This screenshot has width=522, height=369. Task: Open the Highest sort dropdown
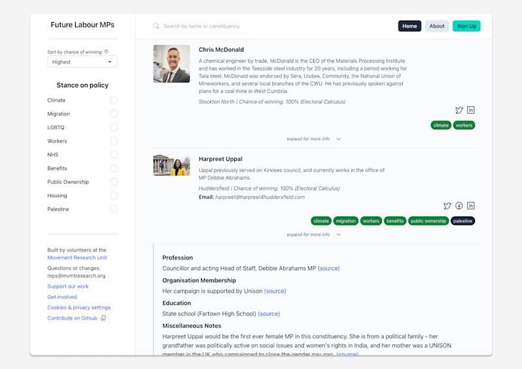click(x=82, y=62)
